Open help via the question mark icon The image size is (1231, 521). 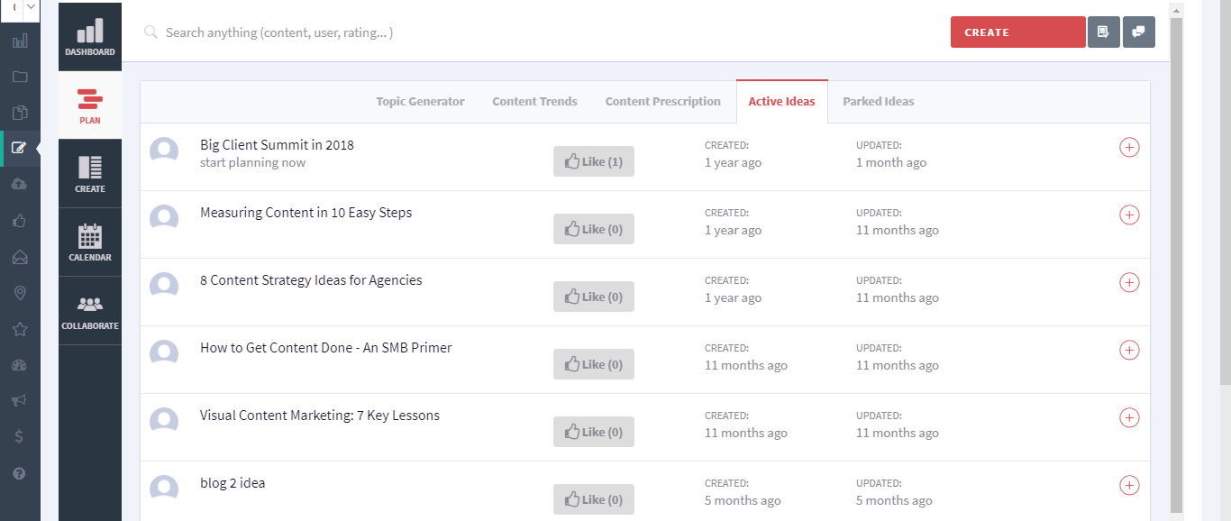click(20, 473)
